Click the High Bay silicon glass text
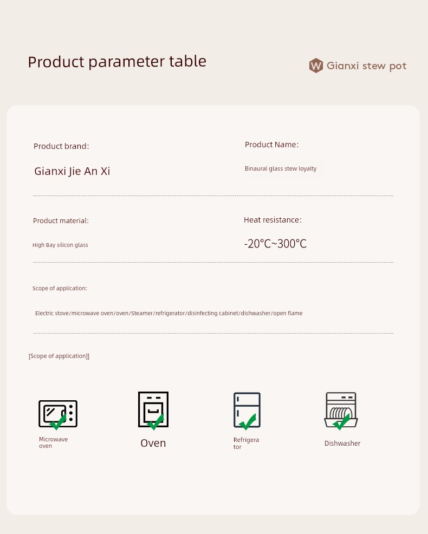This screenshot has width=428, height=534. click(60, 245)
